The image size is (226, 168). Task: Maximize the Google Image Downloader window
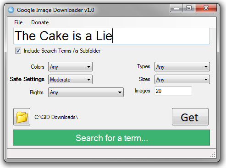click(189, 8)
